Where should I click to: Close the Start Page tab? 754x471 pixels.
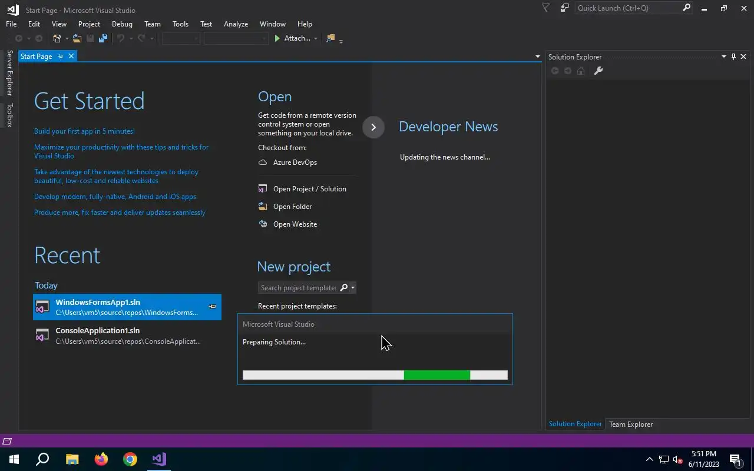point(71,57)
